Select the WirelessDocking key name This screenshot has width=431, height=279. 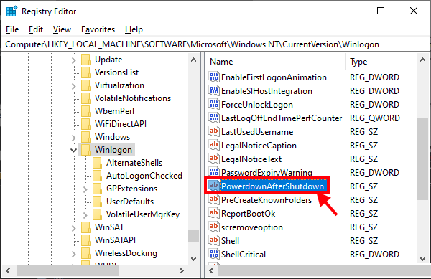click(126, 253)
